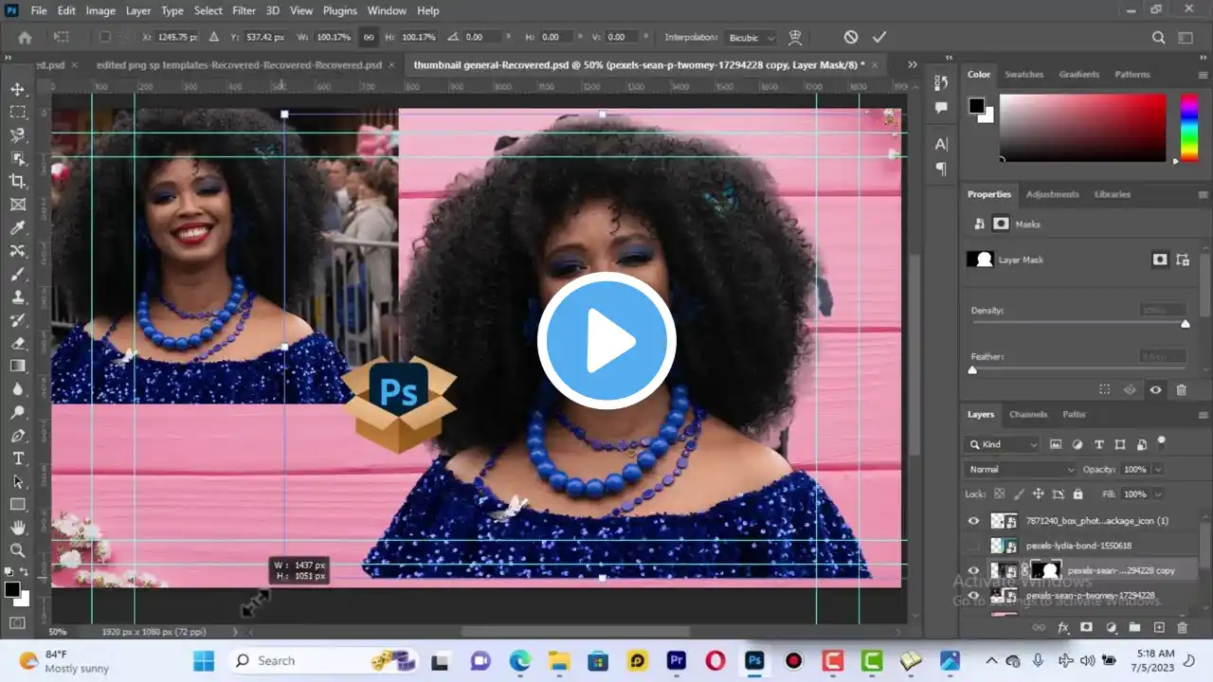
Task: Switch to the Channels tab
Action: (1027, 414)
